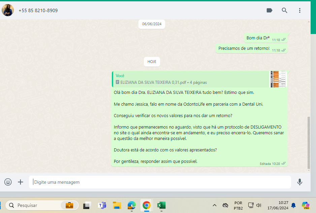Click the 'Precisamos de um retorno!' message

244,48
